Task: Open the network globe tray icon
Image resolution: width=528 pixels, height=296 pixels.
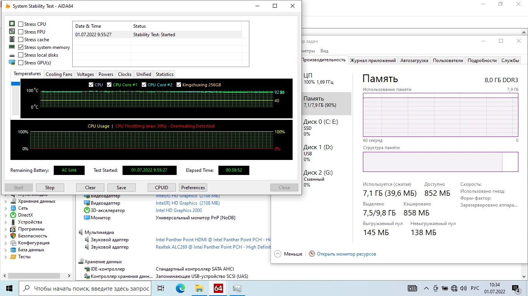Action: coord(454,288)
